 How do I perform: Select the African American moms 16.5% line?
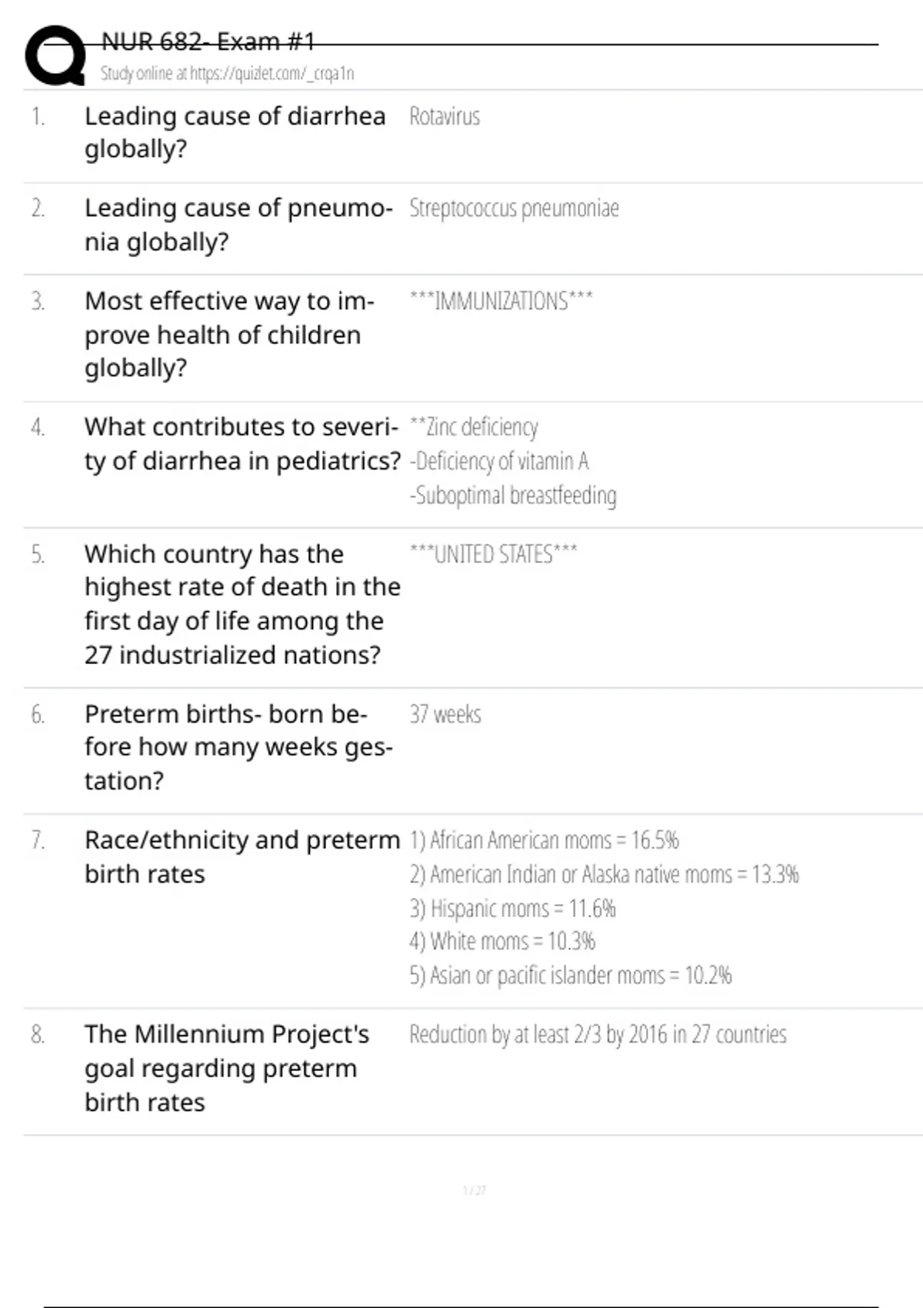(544, 840)
